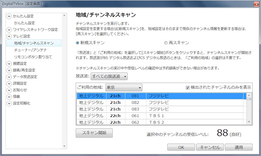Open リモコンボタン割り当て settings page
The width and height of the screenshot is (261, 156).
click(x=33, y=57)
